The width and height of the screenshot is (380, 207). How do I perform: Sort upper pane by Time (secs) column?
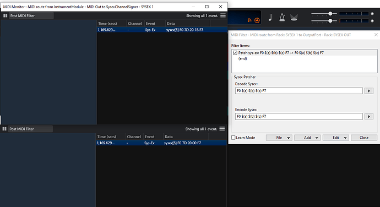tap(112, 24)
